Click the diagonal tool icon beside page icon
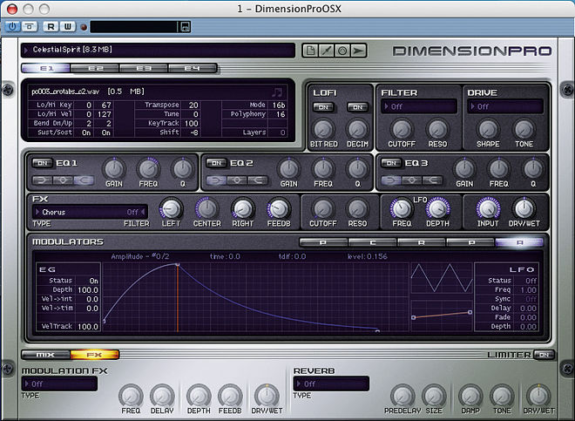This screenshot has width=575, height=421. point(327,51)
